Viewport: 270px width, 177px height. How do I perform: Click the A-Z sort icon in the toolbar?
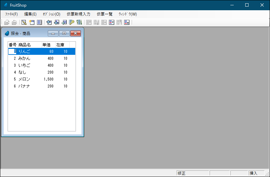[79, 22]
